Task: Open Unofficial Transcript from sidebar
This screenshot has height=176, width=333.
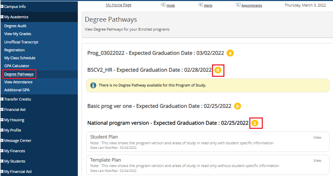Action: (21, 42)
